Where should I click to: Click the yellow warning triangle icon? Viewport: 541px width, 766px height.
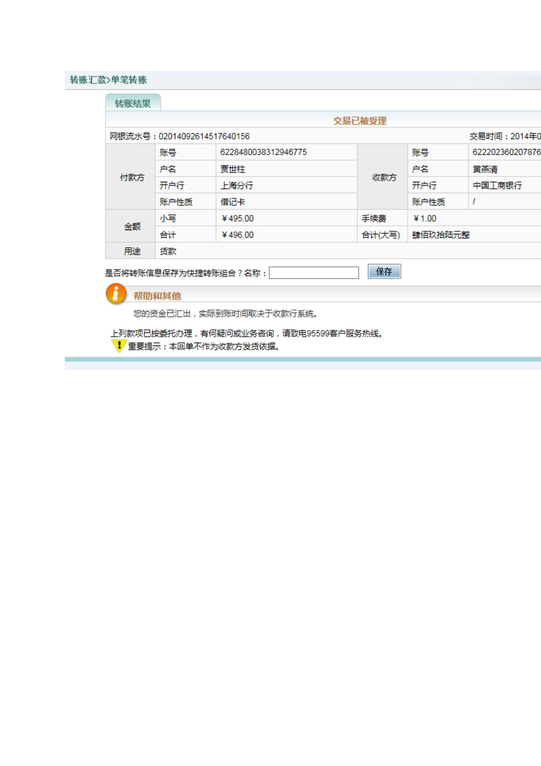(118, 345)
